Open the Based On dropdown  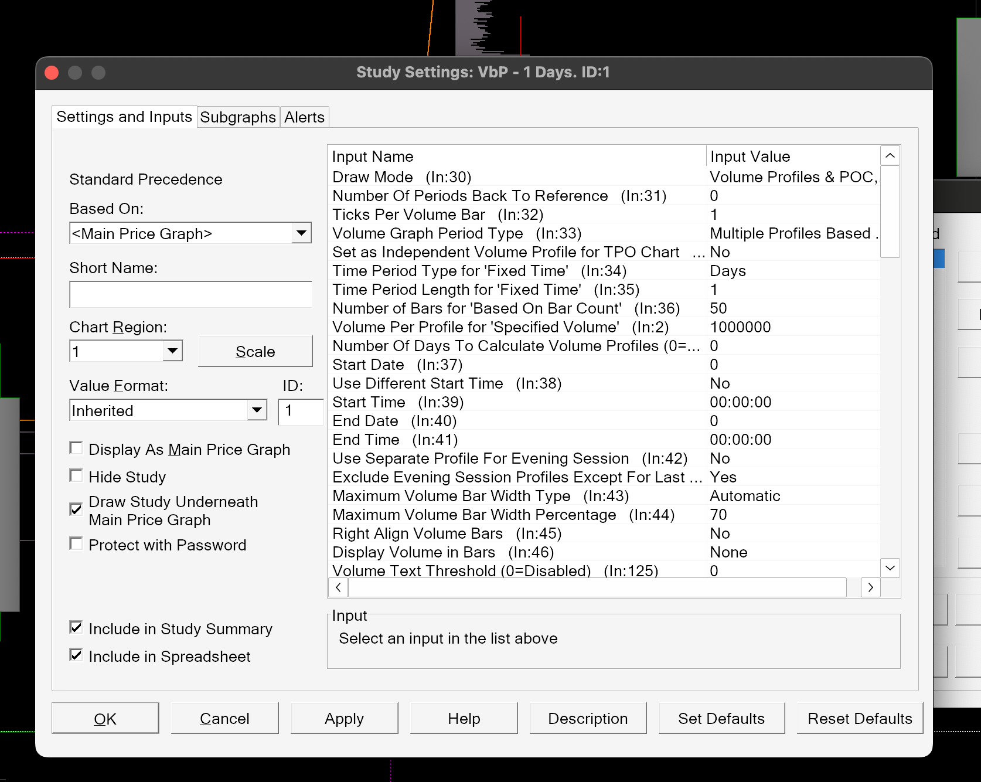tap(301, 233)
